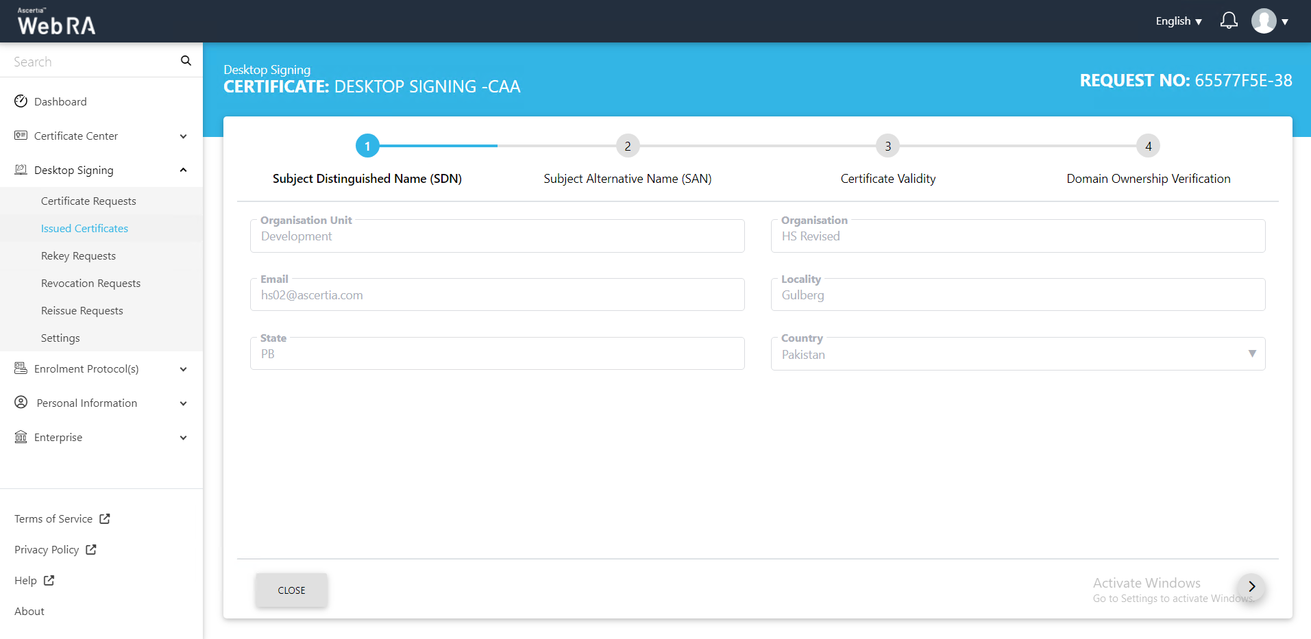Click the Enrolment Protocol(s) icon
The width and height of the screenshot is (1311, 639).
click(x=21, y=368)
